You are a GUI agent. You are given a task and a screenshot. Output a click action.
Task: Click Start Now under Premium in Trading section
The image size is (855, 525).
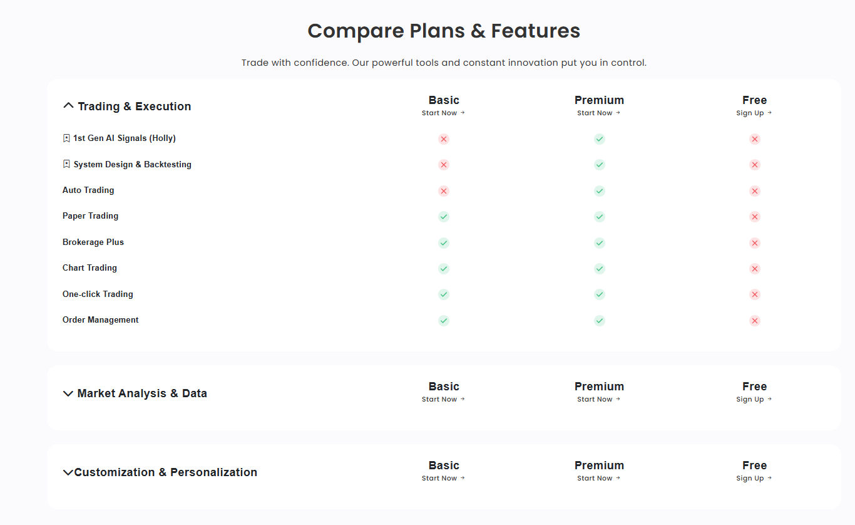[x=598, y=113]
